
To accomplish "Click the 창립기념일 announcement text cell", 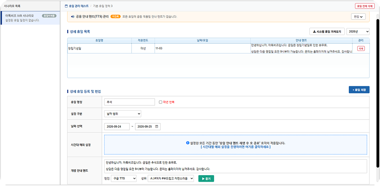I will [301, 48].
